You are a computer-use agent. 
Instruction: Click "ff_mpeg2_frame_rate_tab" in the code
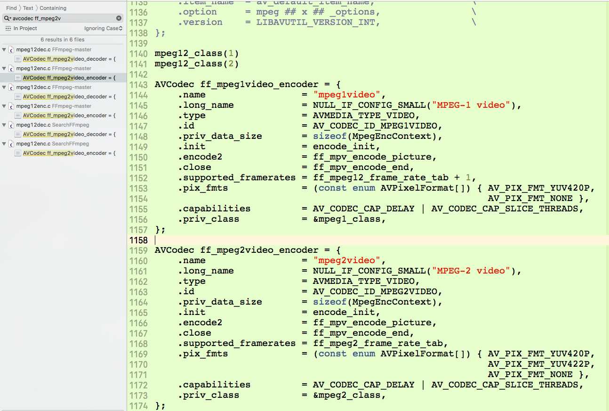coord(378,344)
